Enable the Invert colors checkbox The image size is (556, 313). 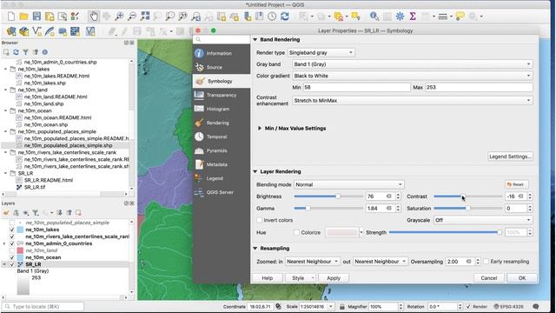tap(259, 220)
